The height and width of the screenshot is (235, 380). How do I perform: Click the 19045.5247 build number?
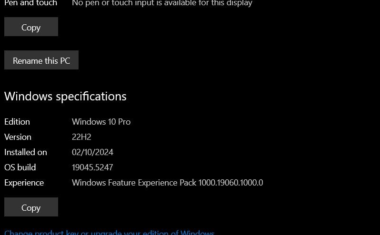92,167
